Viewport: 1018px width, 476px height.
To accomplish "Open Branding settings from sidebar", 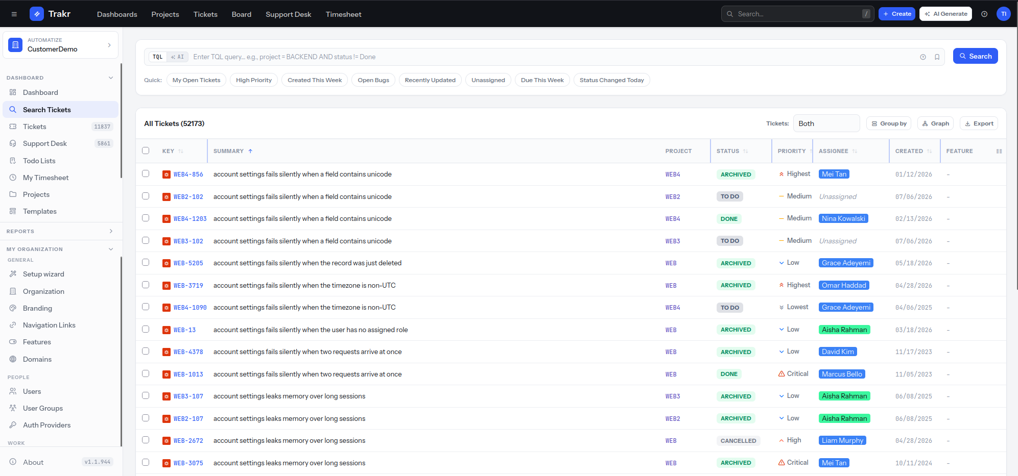I will 60,308.
